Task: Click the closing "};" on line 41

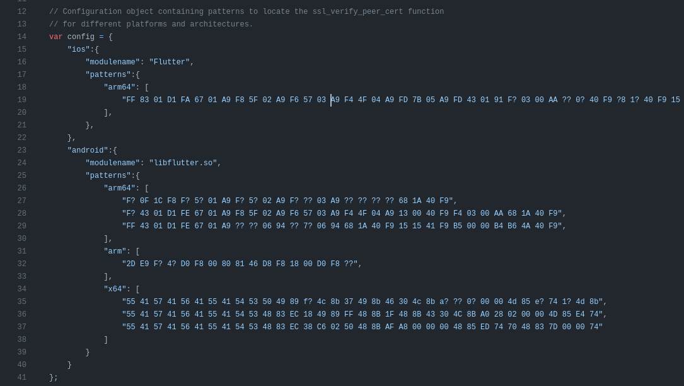Action: point(54,378)
